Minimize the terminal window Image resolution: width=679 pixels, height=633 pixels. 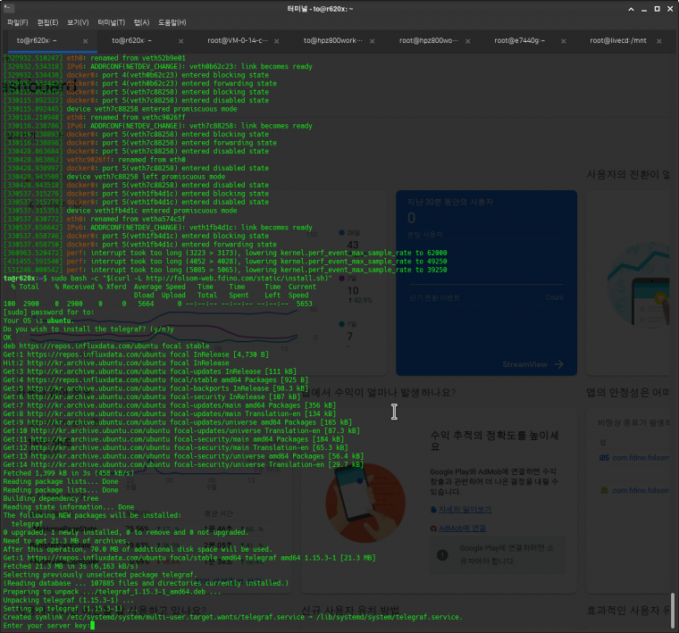[644, 9]
